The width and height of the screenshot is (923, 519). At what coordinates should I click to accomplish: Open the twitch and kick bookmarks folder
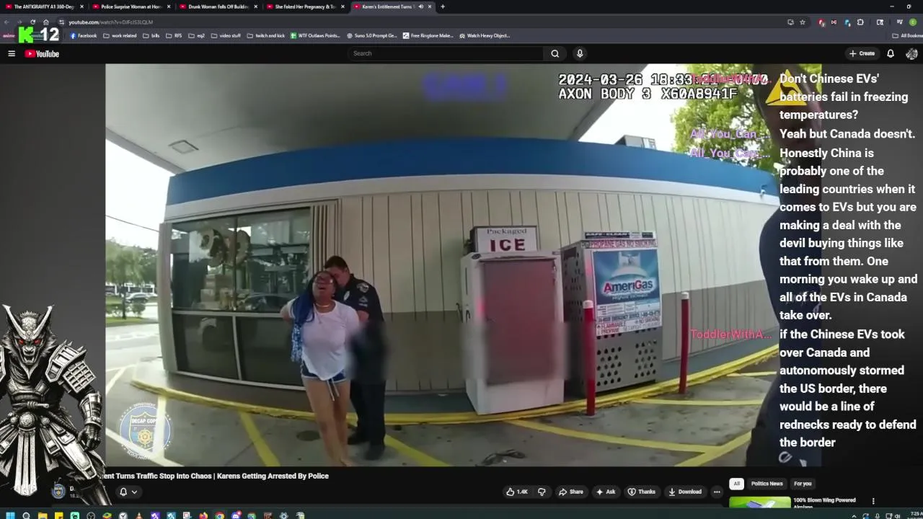pyautogui.click(x=266, y=35)
